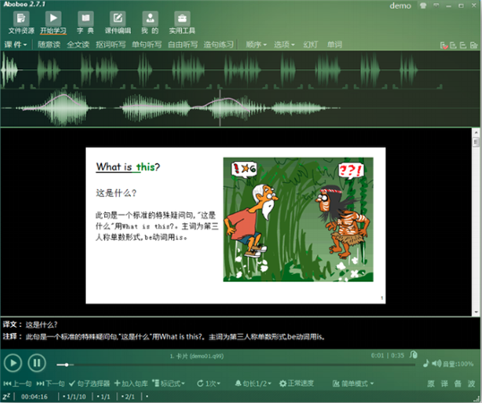The width and height of the screenshot is (482, 403).
Task: Click the lower sentence waveform cursor line
Action: tap(220, 107)
